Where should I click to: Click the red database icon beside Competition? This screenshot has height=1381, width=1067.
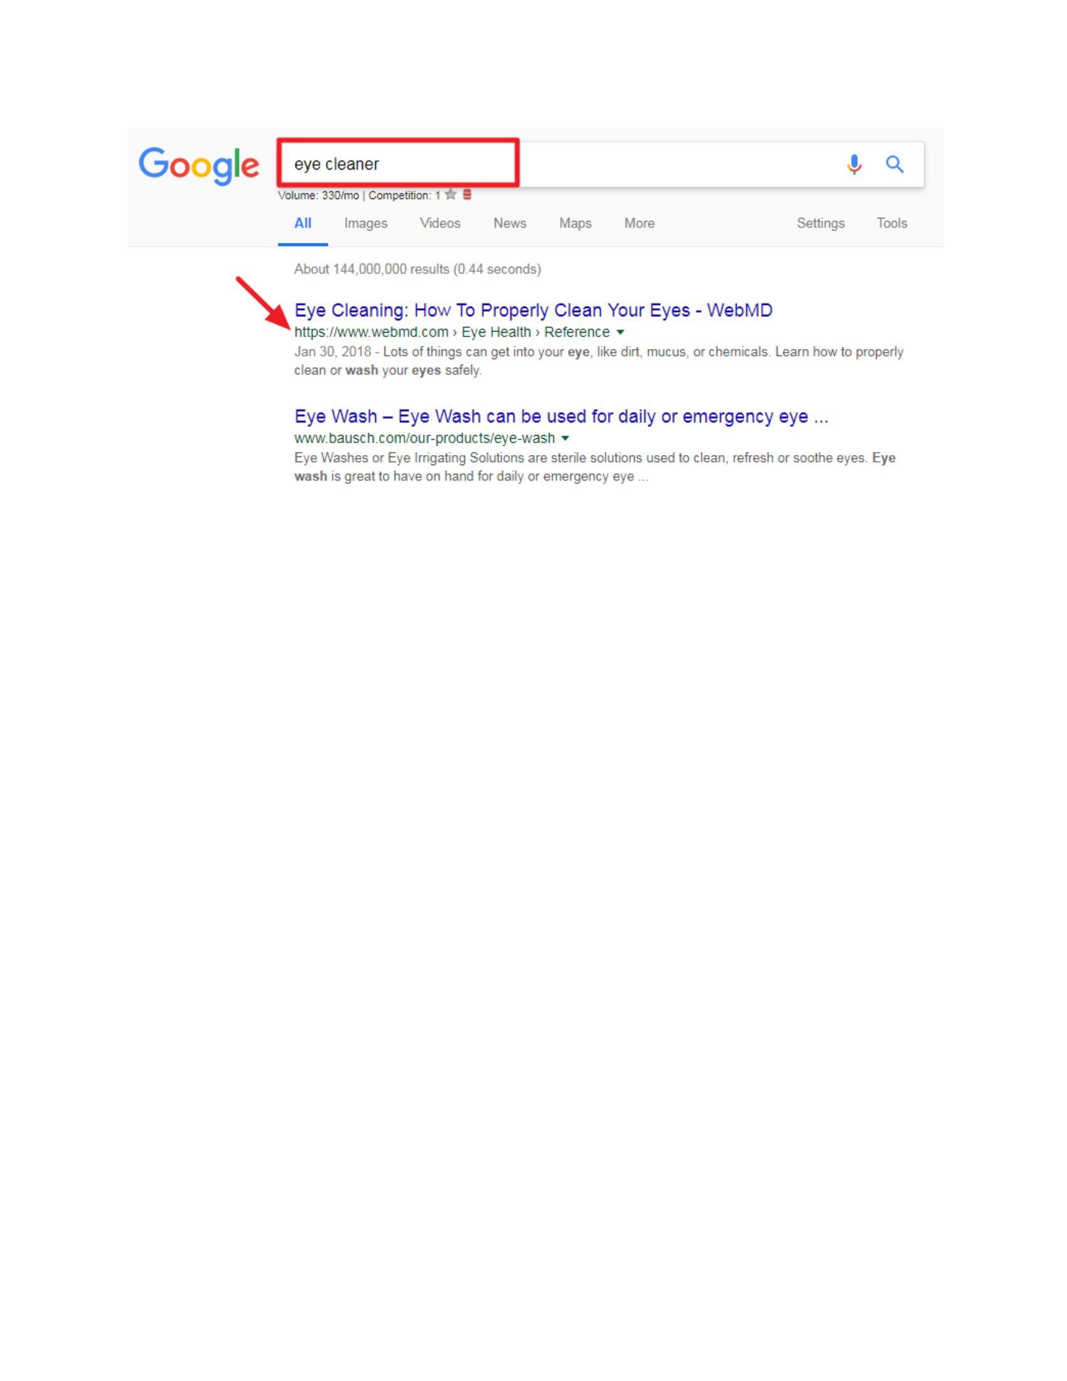(x=467, y=195)
